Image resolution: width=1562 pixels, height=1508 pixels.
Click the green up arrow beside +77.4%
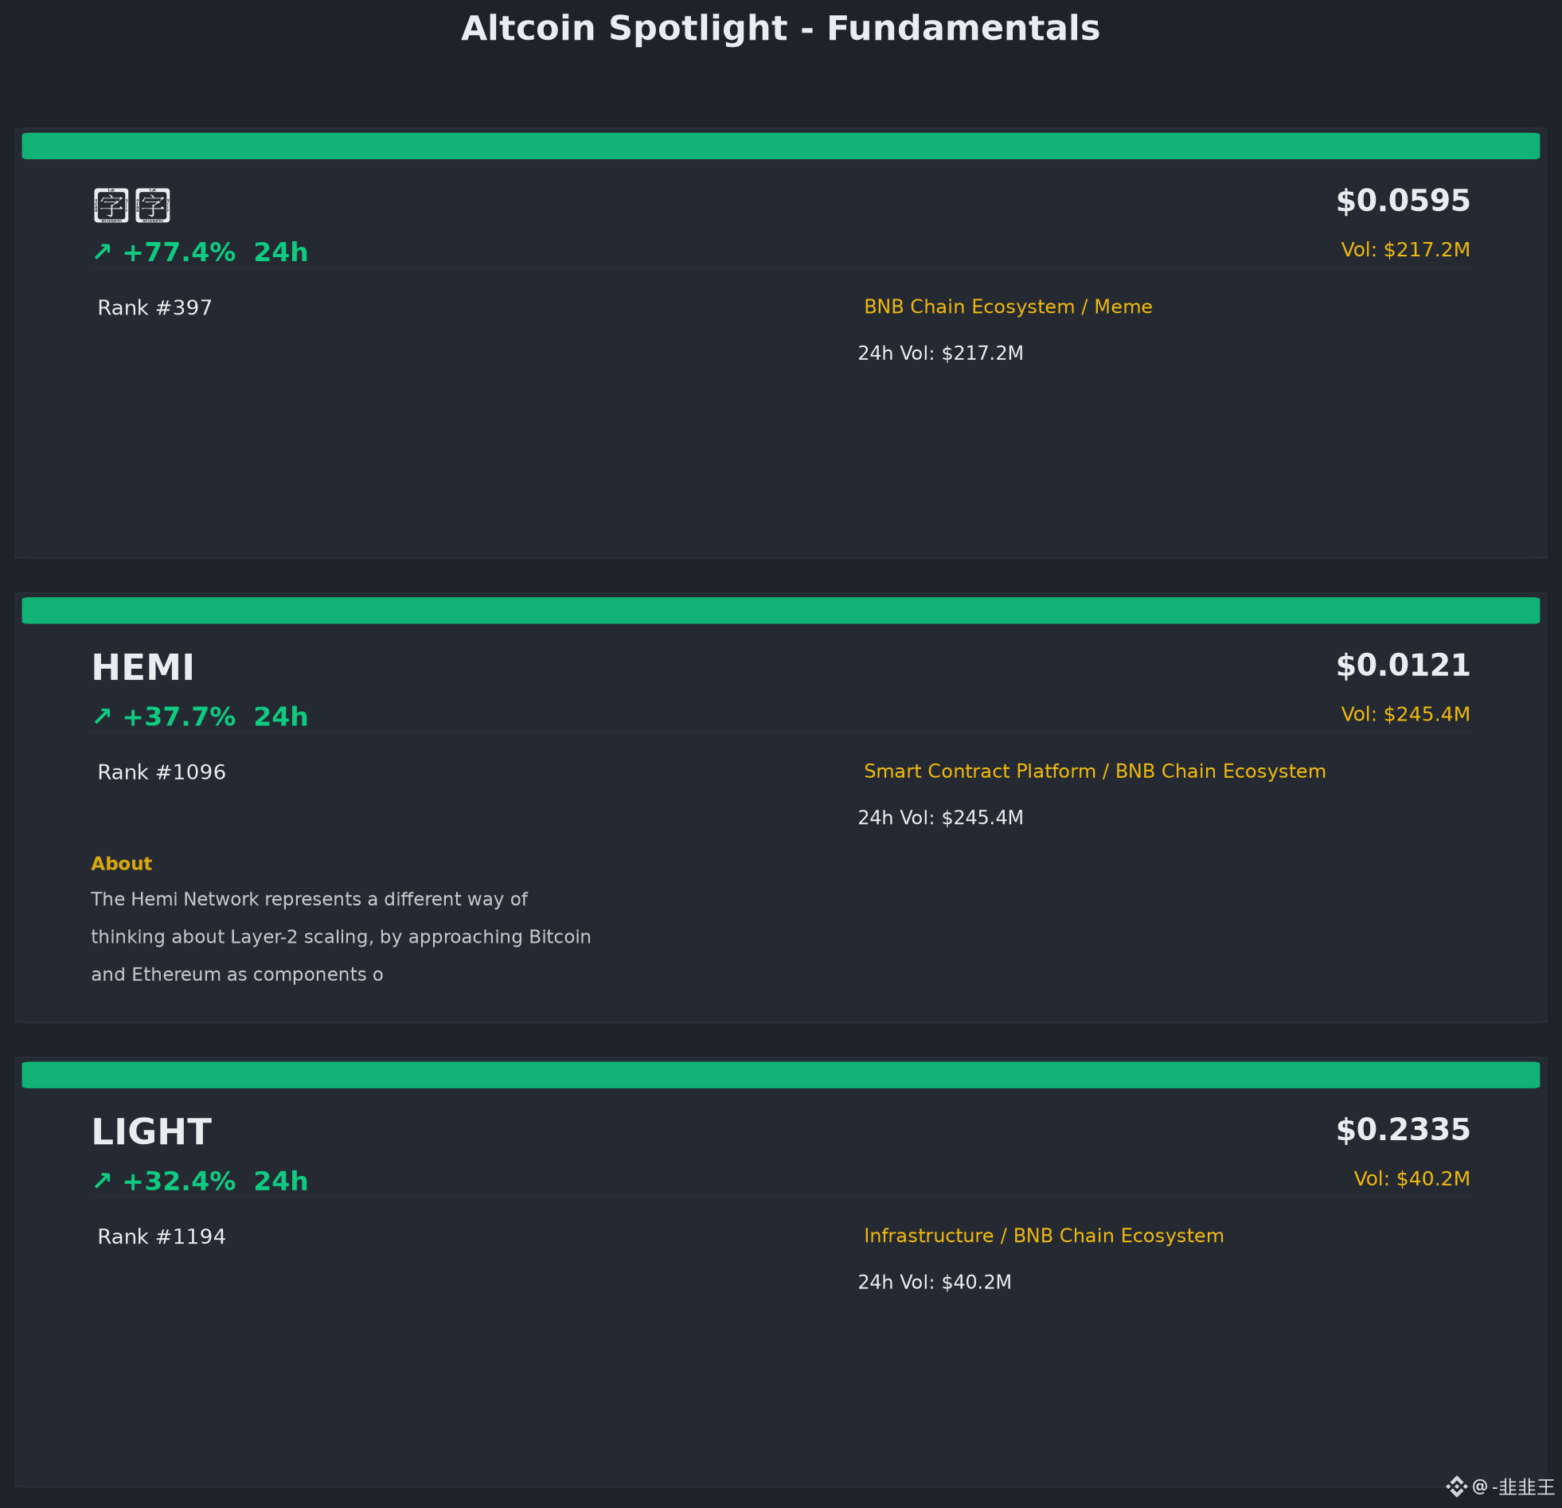pos(102,252)
